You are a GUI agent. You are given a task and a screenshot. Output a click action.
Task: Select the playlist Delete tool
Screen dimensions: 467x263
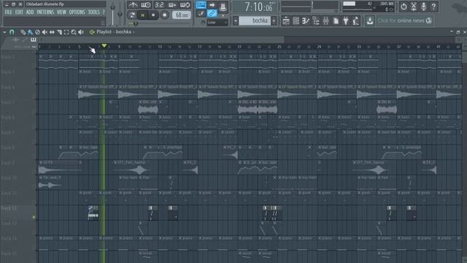(37, 32)
